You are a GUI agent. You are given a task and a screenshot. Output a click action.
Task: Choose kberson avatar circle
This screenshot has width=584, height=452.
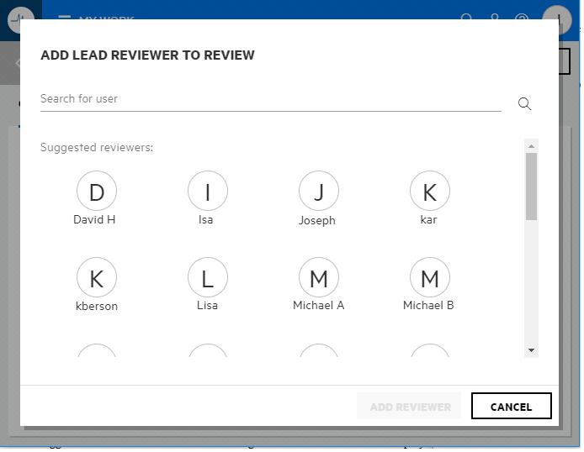coord(97,278)
